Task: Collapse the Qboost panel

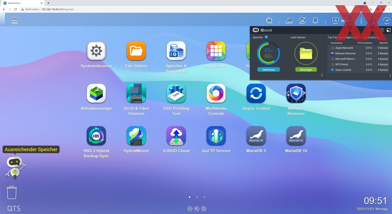Action: point(388,30)
